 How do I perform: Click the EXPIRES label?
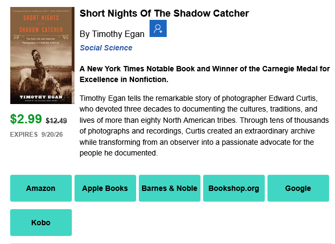(x=24, y=135)
